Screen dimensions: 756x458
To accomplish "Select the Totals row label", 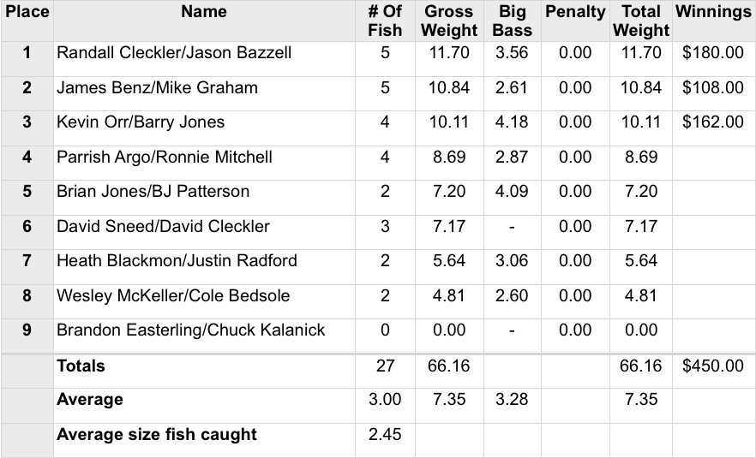I will (81, 366).
